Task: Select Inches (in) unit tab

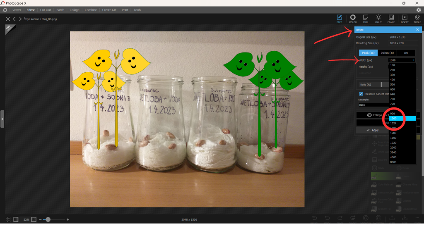Action: (387, 53)
